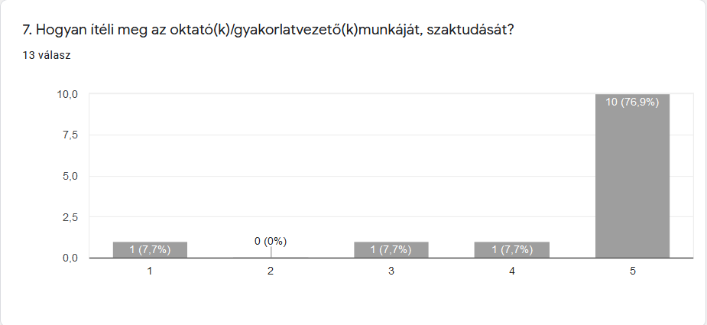Click the 0 (0%) label above rating 2
The image size is (707, 325).
(x=271, y=242)
